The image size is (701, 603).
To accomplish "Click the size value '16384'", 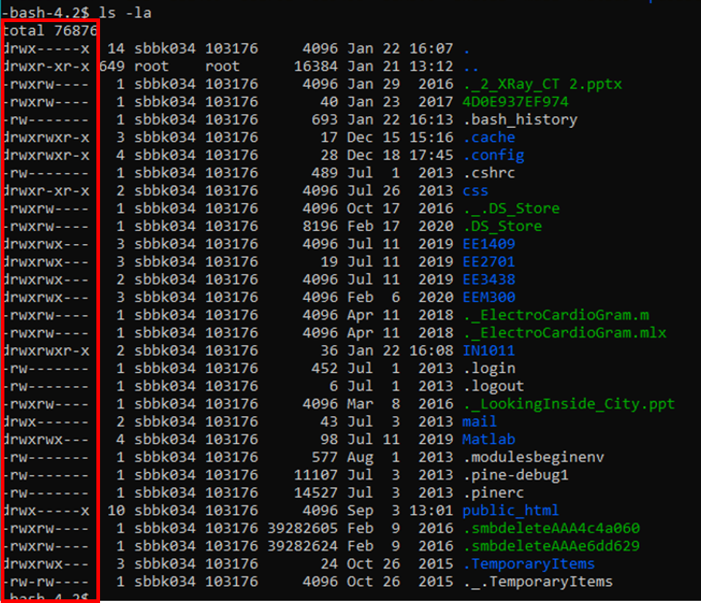I will pos(316,66).
